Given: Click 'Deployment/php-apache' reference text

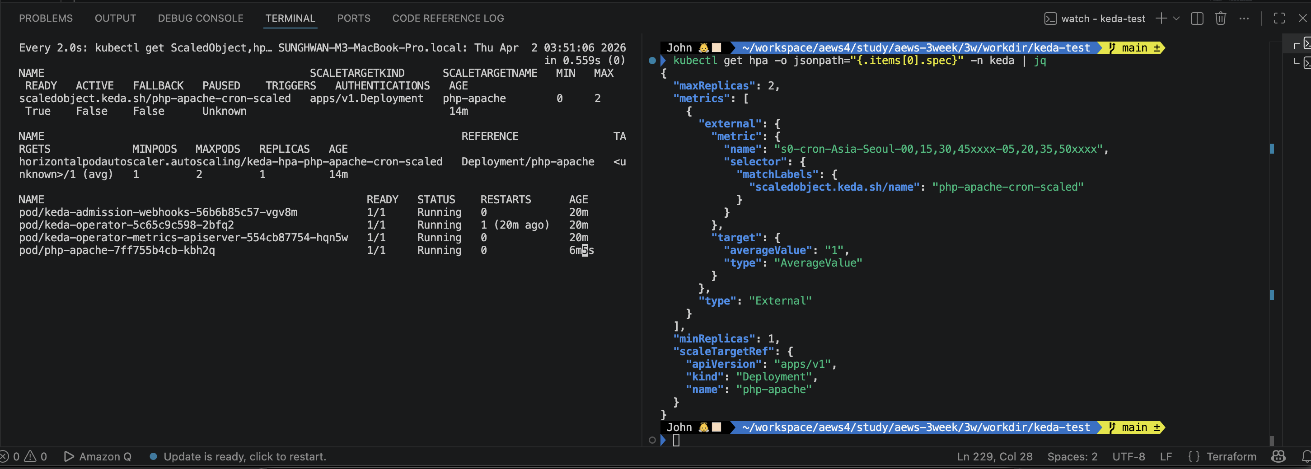Looking at the screenshot, I should click(x=528, y=162).
